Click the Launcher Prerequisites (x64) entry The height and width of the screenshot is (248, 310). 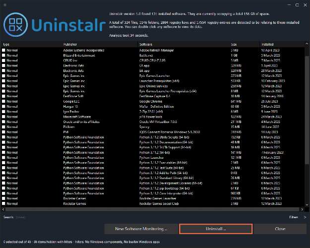159,81
